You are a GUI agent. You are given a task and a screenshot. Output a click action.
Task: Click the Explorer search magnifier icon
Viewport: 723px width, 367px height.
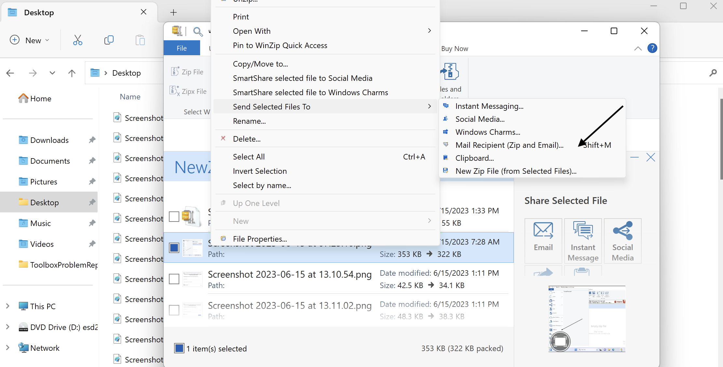tap(713, 73)
